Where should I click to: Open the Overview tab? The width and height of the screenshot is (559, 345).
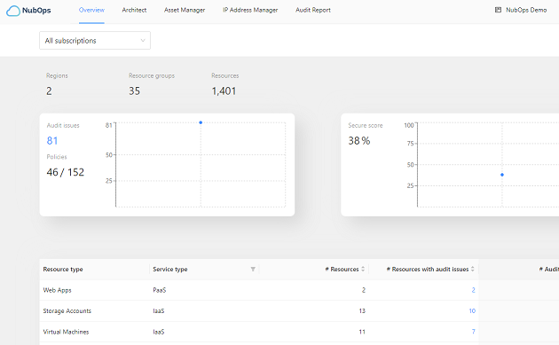pos(91,10)
